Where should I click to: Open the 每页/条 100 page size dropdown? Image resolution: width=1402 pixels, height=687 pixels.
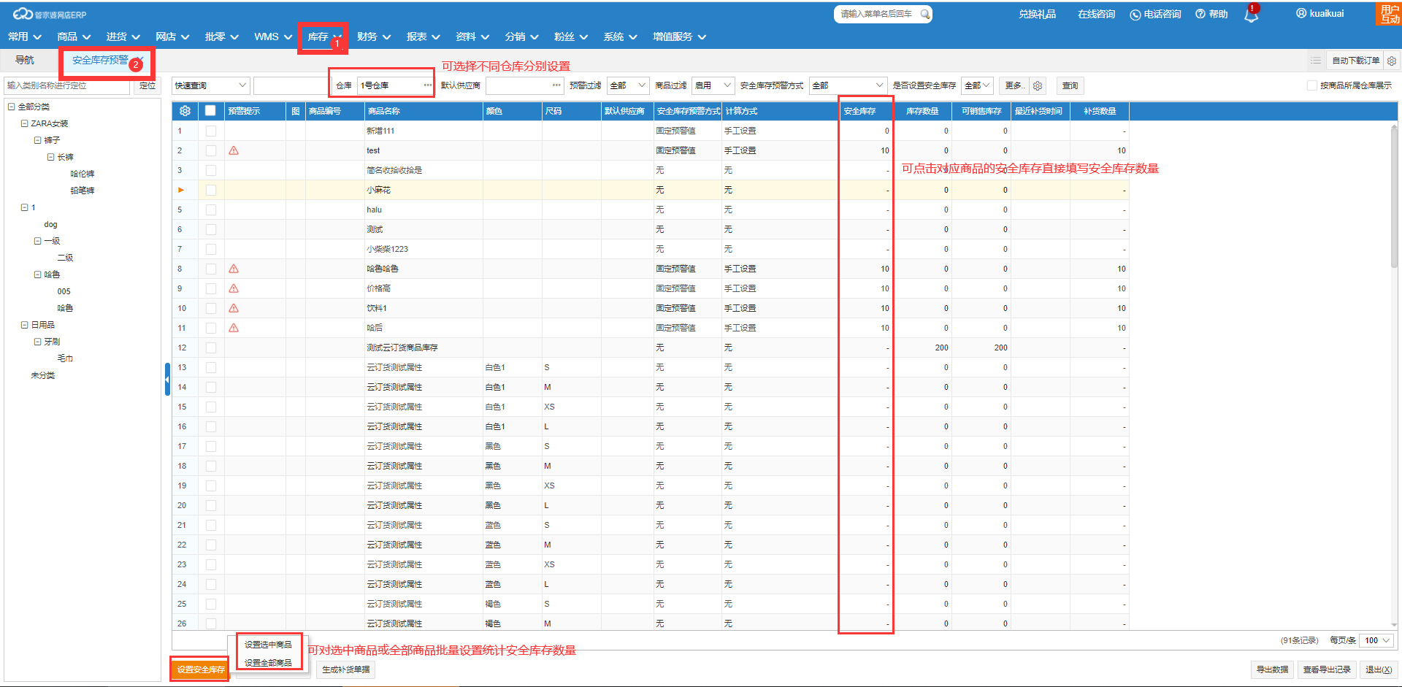(x=1376, y=640)
